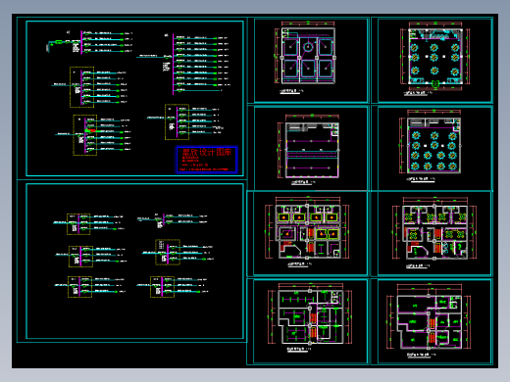Select the lower-left distribution box diagram sheet
The width and height of the screenshot is (510, 382).
click(134, 262)
